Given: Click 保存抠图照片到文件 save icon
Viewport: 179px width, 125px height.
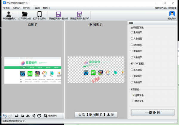Looking at the screenshot, I should pos(58,14).
